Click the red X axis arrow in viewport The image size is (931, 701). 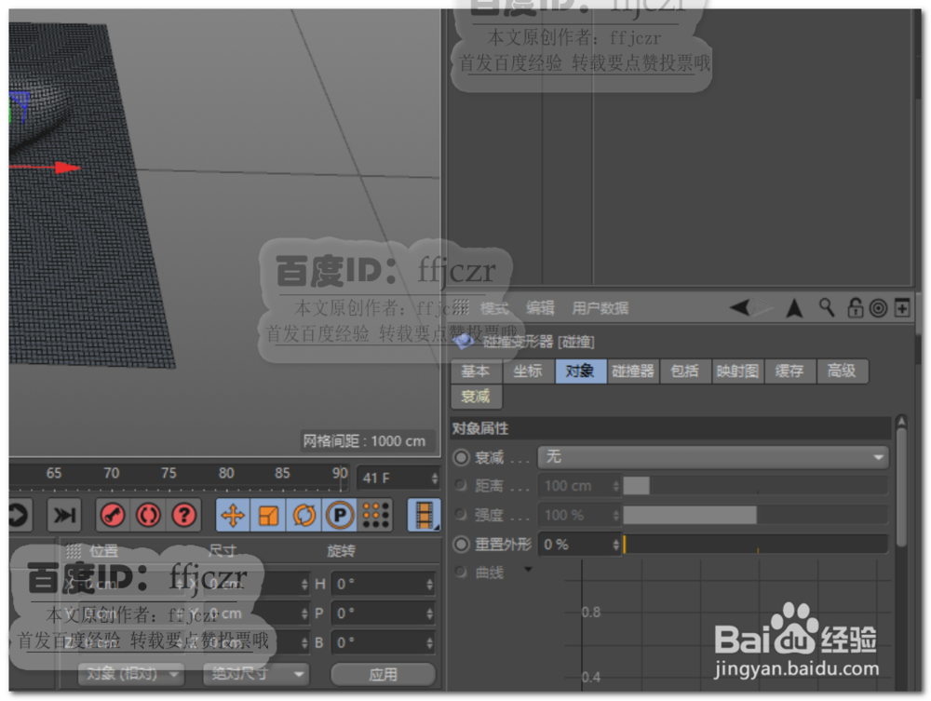pyautogui.click(x=66, y=168)
